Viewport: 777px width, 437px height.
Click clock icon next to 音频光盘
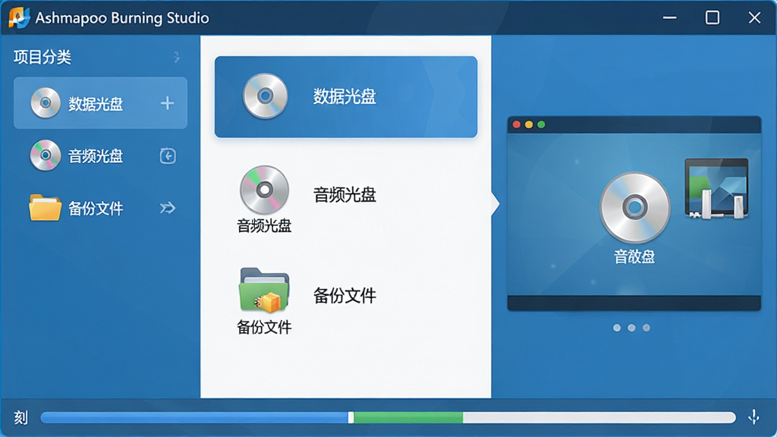pos(168,156)
